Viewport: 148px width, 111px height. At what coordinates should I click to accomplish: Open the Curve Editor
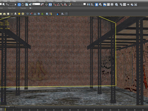pyautogui.click(x=108, y=5)
